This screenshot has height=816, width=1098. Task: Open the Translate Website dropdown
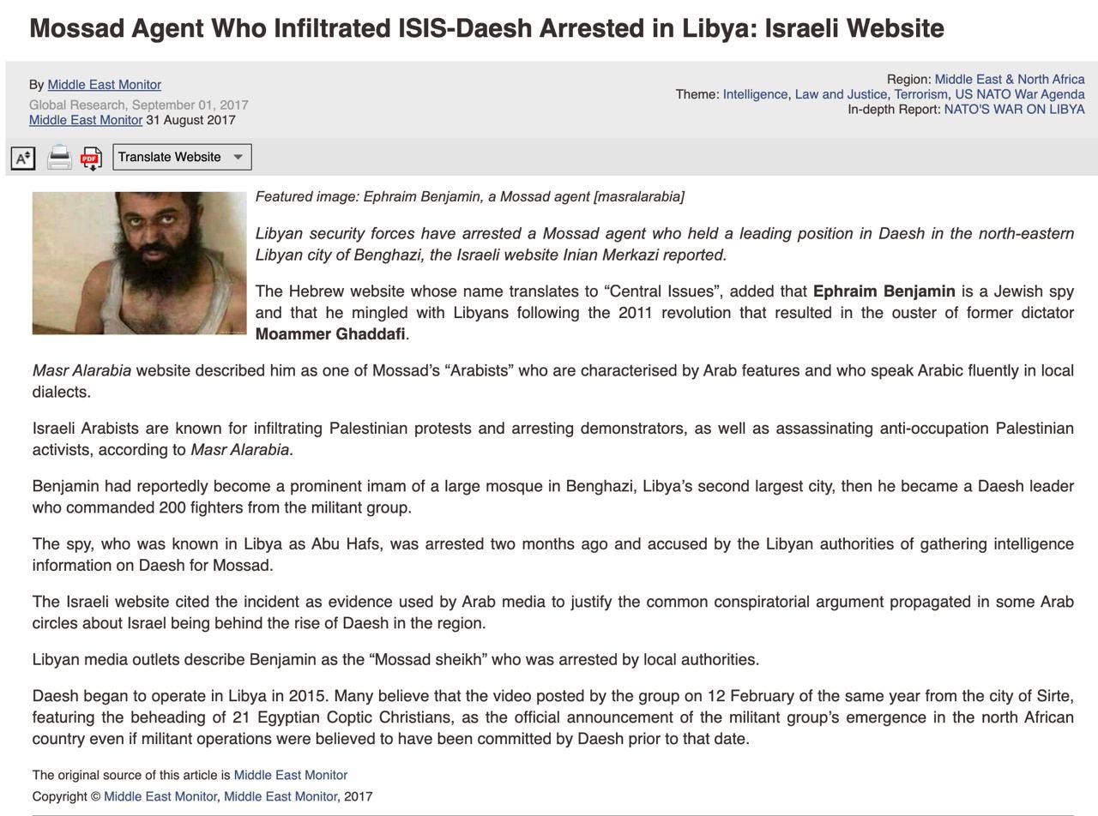click(182, 157)
